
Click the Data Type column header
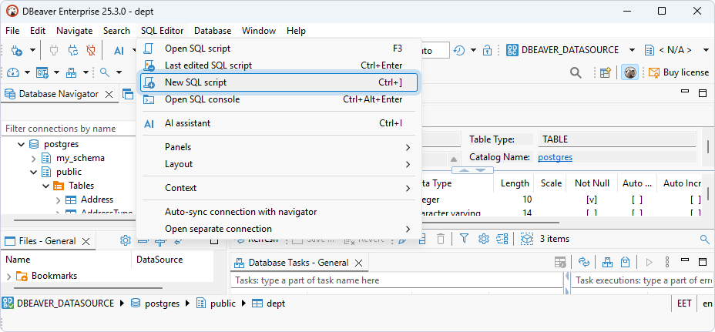[x=456, y=183]
